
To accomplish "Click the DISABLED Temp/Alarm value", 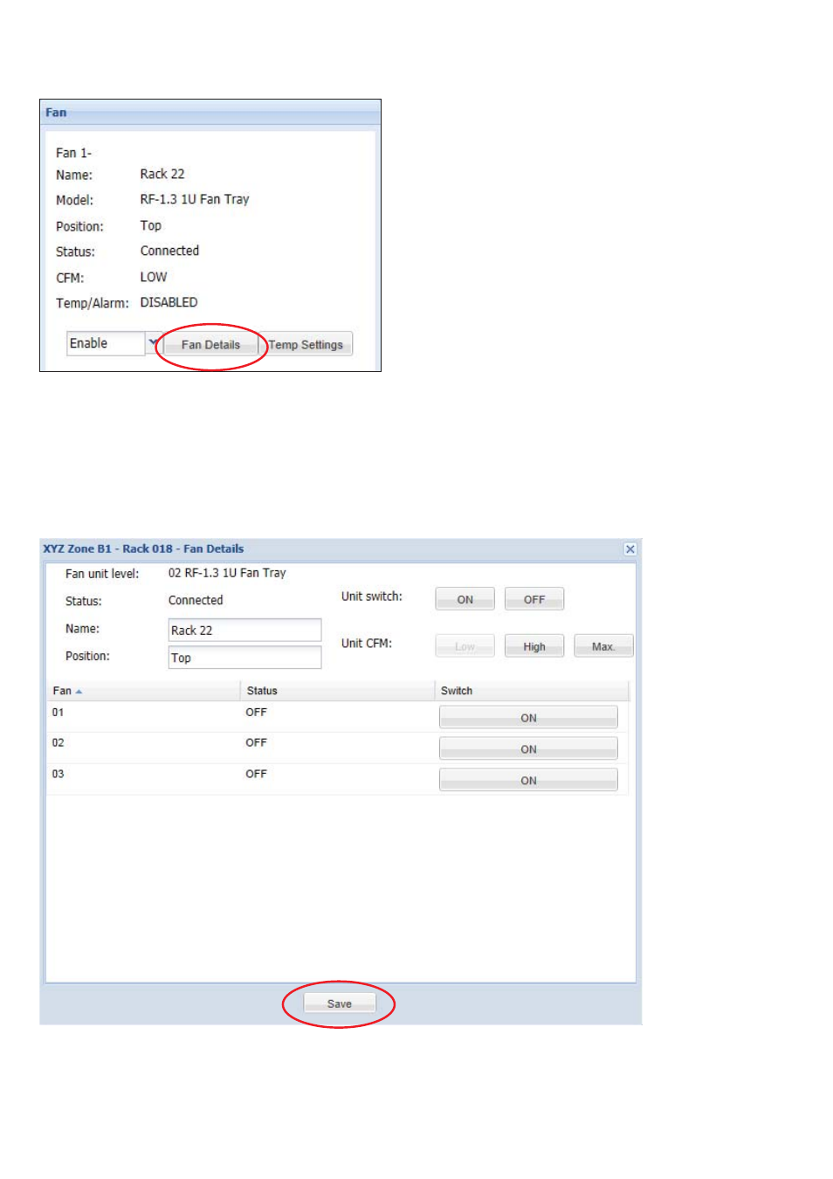I will 169,302.
